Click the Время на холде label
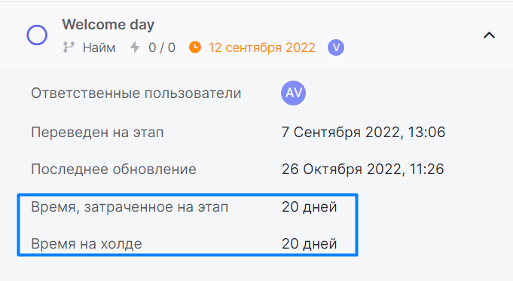513x281 pixels. click(87, 244)
